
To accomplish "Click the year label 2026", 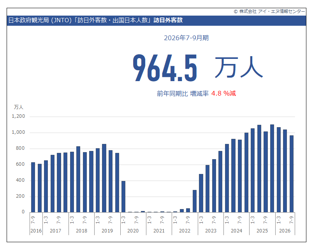I will click(285, 231).
